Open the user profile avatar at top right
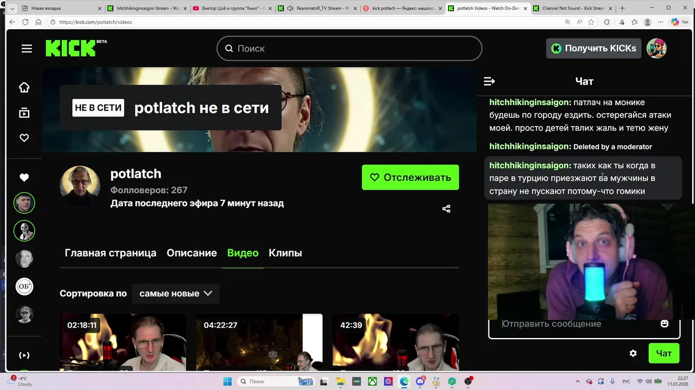This screenshot has height=390, width=695. tap(656, 48)
